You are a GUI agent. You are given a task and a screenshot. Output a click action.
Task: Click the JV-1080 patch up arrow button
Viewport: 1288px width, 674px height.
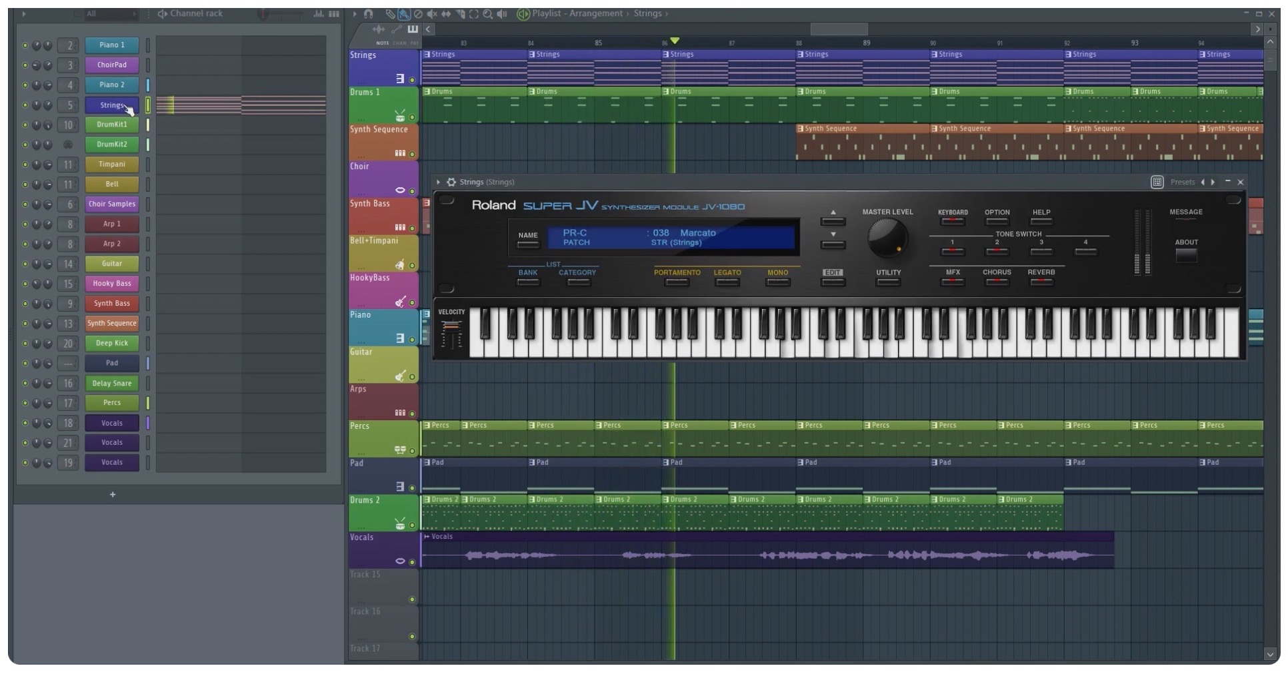point(833,220)
